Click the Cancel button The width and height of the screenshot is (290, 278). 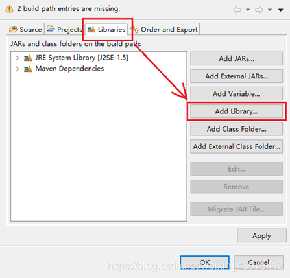pos(258,262)
